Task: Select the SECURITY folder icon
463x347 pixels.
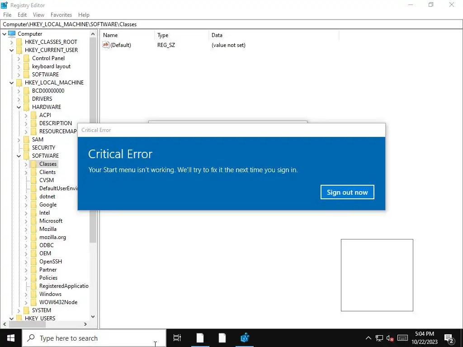Action: [x=27, y=148]
